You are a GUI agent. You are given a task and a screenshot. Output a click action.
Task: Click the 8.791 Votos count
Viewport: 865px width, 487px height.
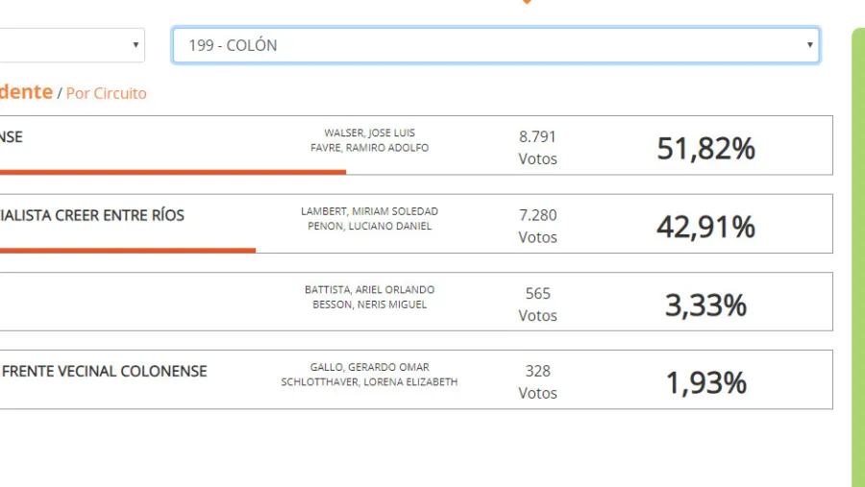[537, 147]
